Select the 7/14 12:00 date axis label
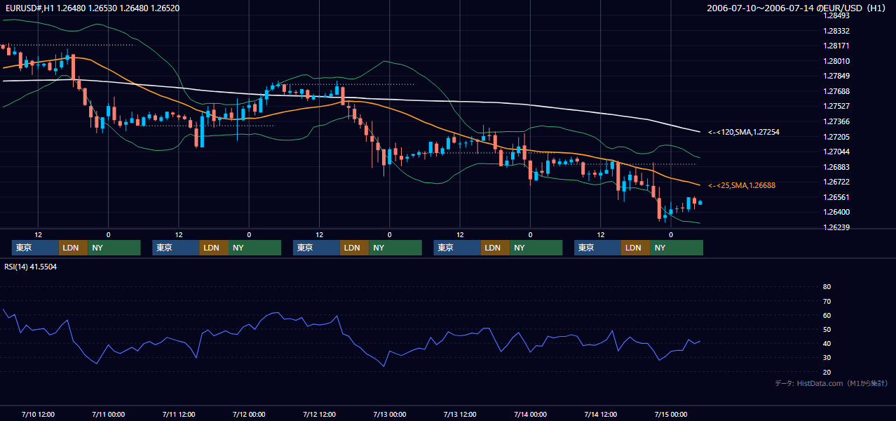 [x=600, y=414]
